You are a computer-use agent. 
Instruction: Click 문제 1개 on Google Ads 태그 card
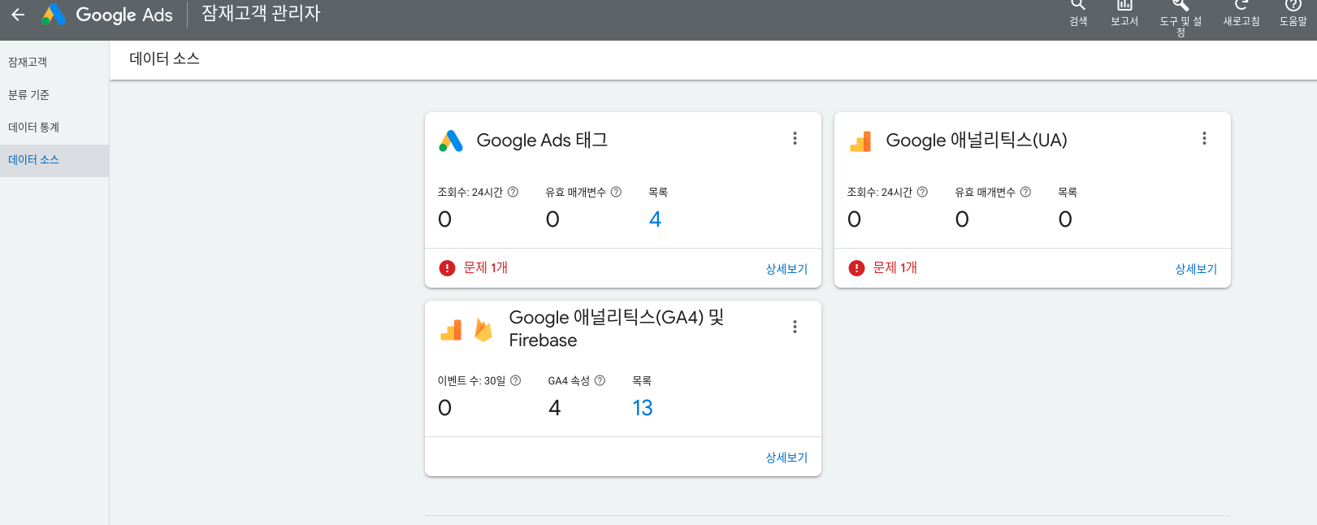(485, 267)
